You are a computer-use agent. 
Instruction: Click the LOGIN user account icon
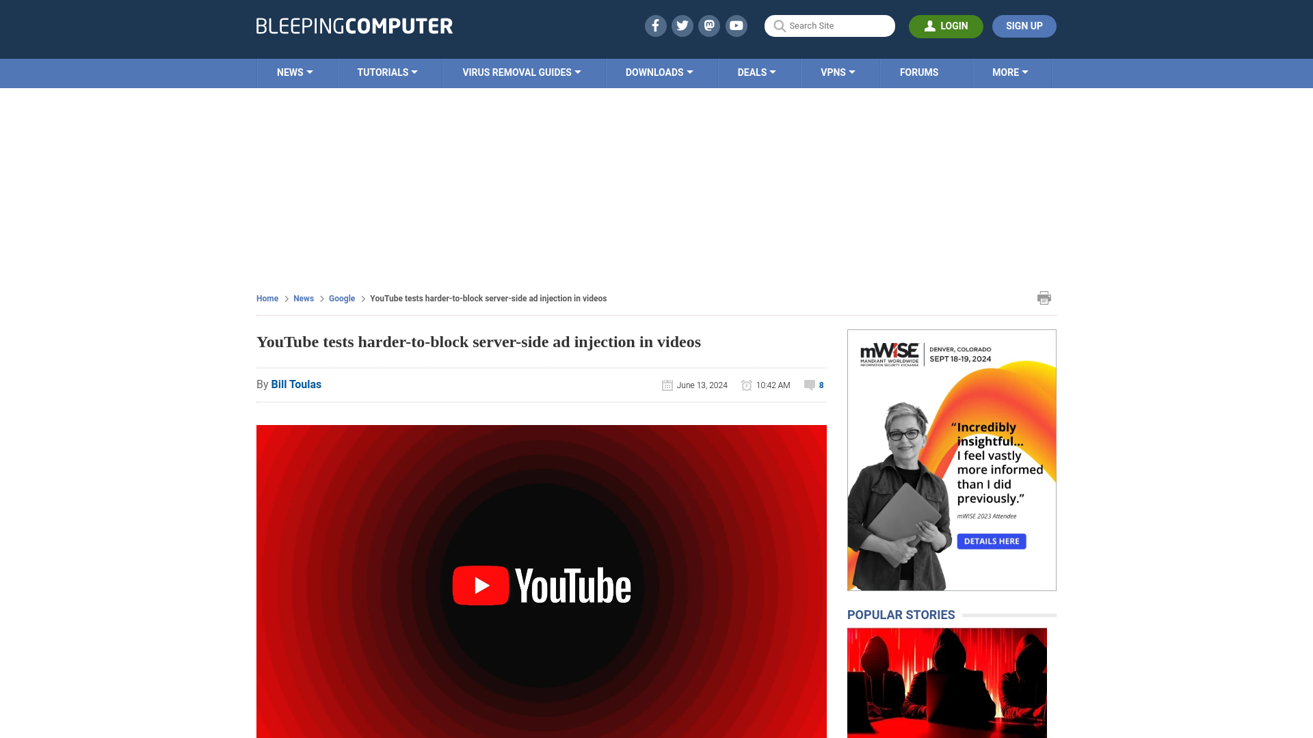click(930, 26)
